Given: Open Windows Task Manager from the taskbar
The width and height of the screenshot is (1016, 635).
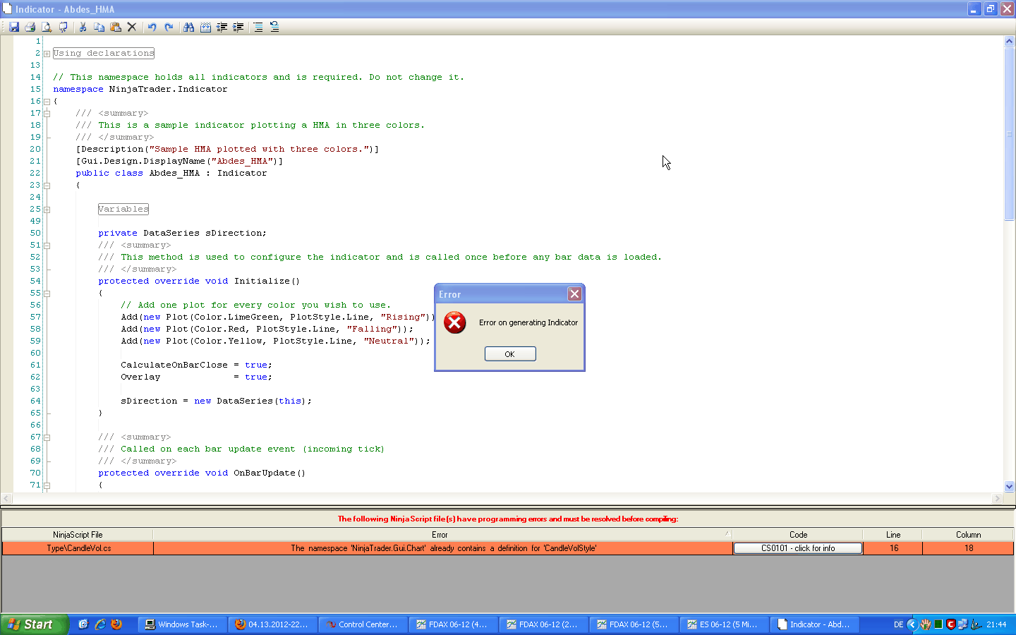Looking at the screenshot, I should 183,624.
